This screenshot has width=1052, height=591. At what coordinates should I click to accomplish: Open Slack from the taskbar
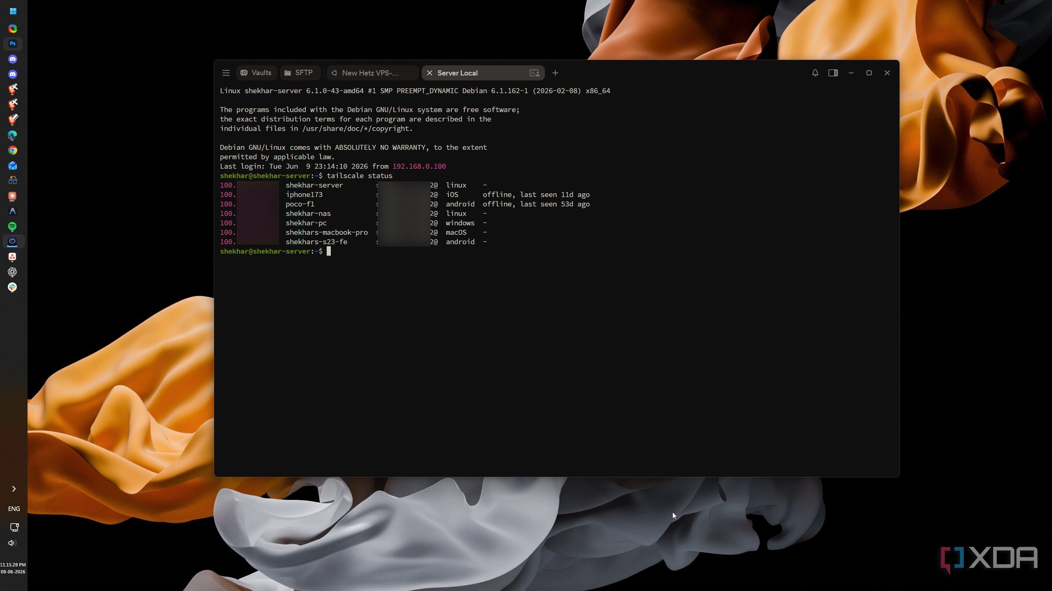tap(12, 287)
